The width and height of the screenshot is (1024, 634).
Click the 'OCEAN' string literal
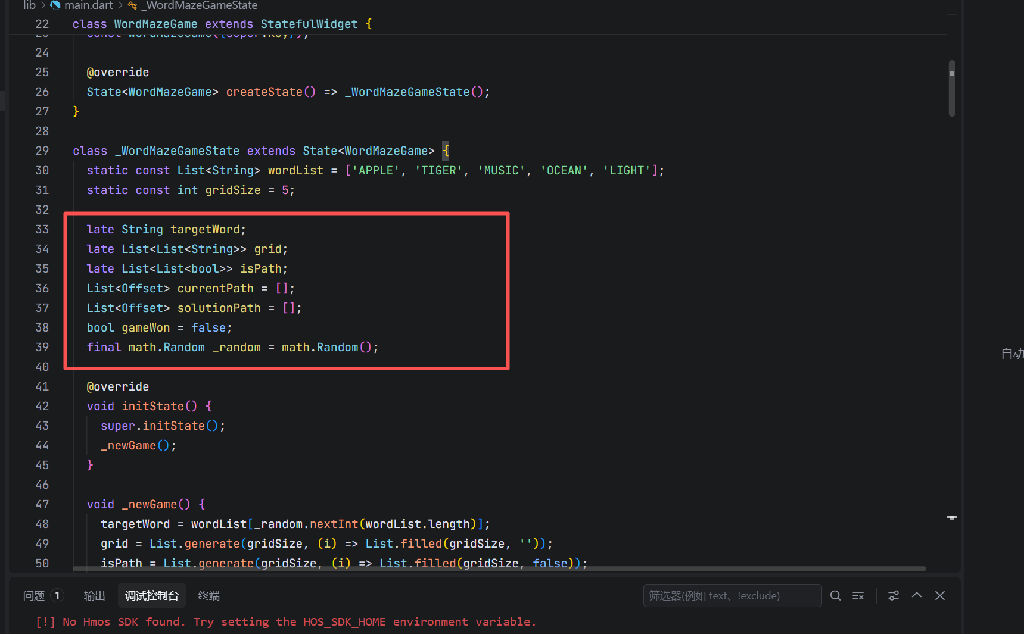click(x=564, y=170)
